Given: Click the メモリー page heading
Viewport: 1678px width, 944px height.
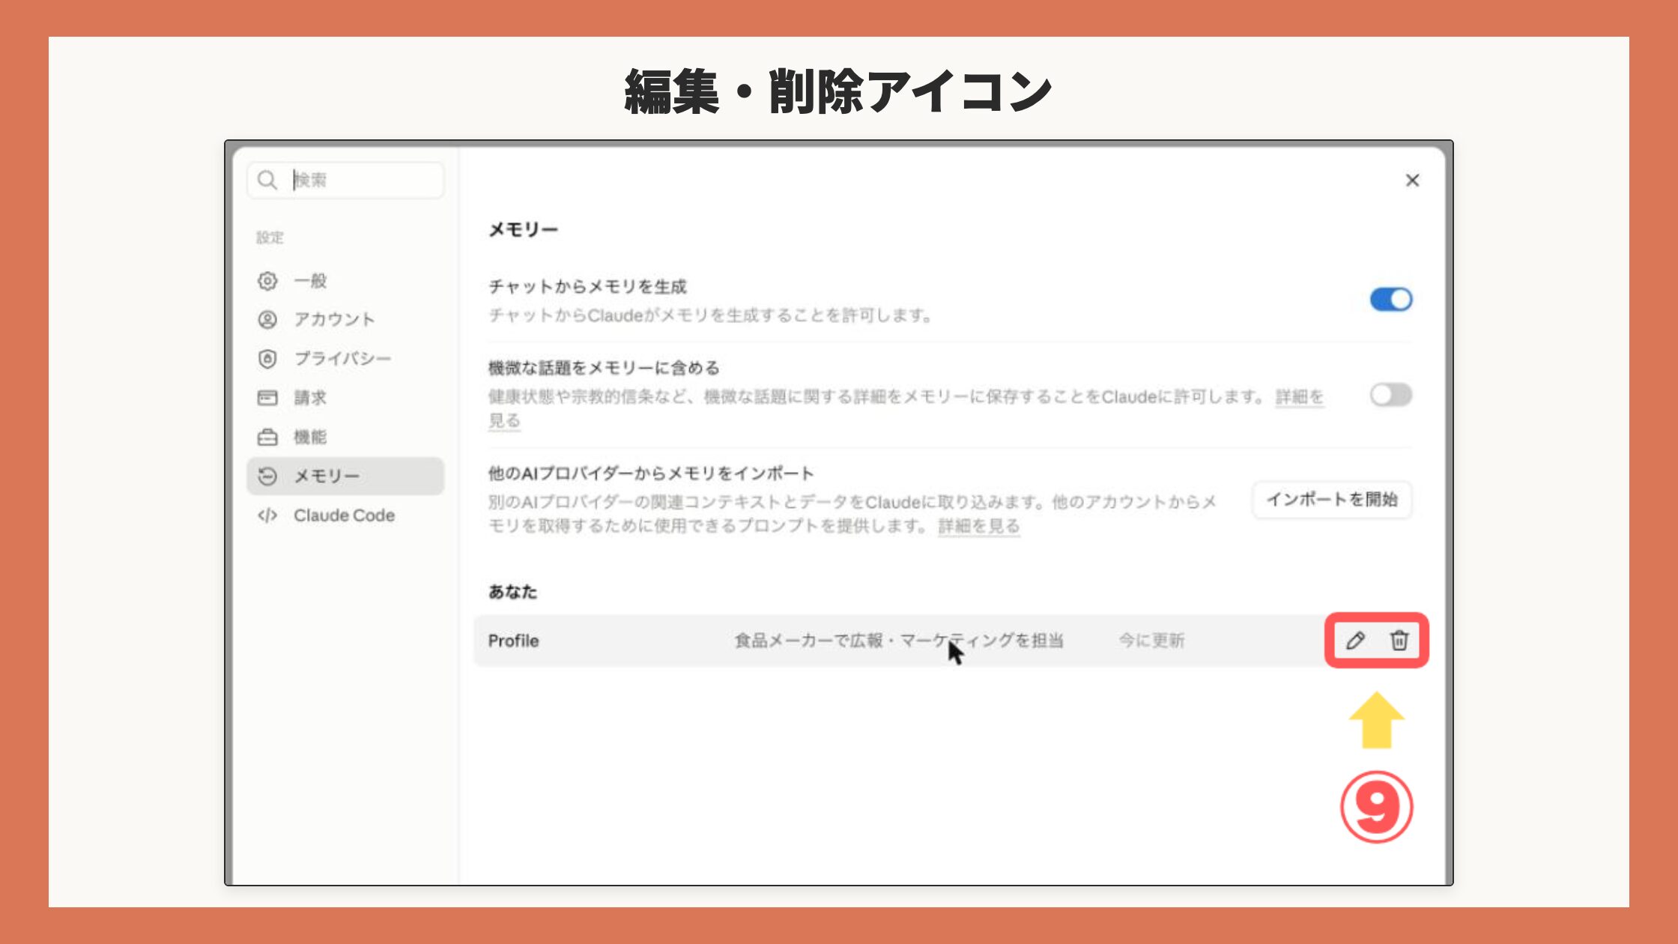Looking at the screenshot, I should point(523,229).
